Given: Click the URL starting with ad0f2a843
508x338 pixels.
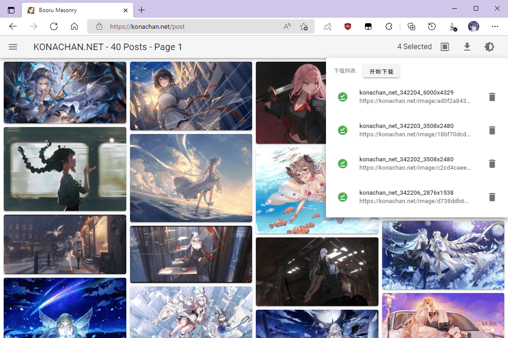Looking at the screenshot, I should point(415,101).
